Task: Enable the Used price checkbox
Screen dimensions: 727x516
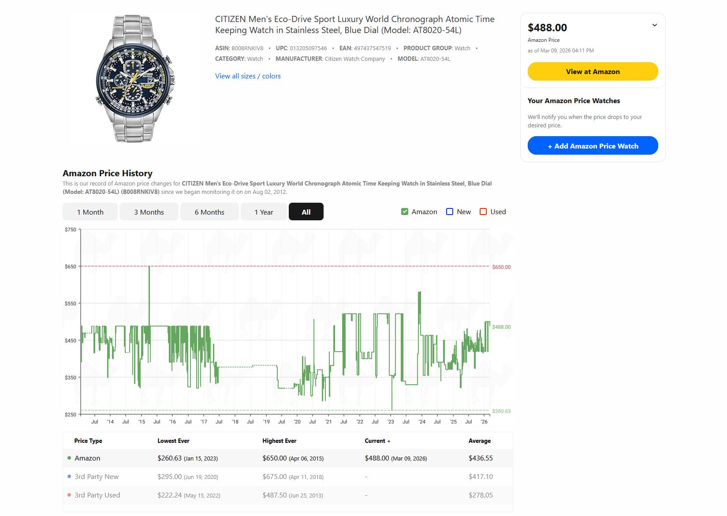Action: point(483,212)
